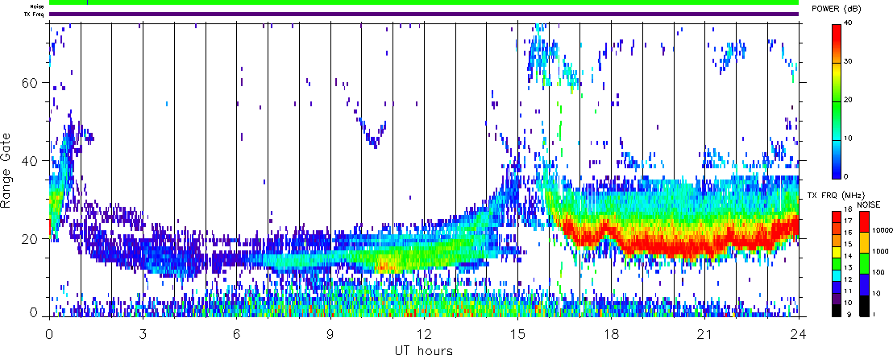Click the NOISE legend label "1"
This screenshot has width=893, height=355.
(874, 314)
